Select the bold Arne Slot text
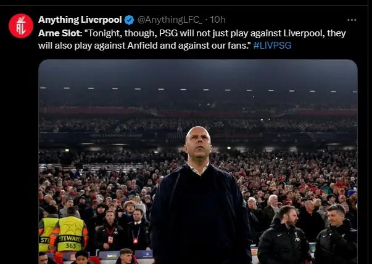 (60, 33)
